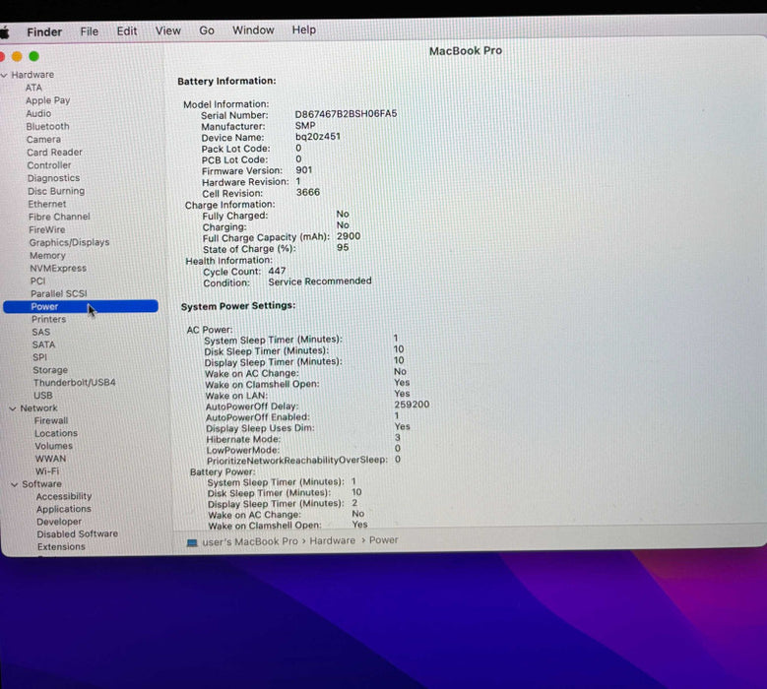This screenshot has width=767, height=689.
Task: Select Locations under Network
Action: click(x=56, y=433)
